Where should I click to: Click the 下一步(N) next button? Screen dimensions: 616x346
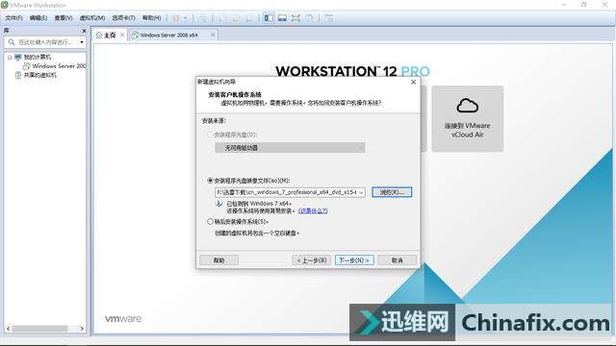pyautogui.click(x=354, y=260)
